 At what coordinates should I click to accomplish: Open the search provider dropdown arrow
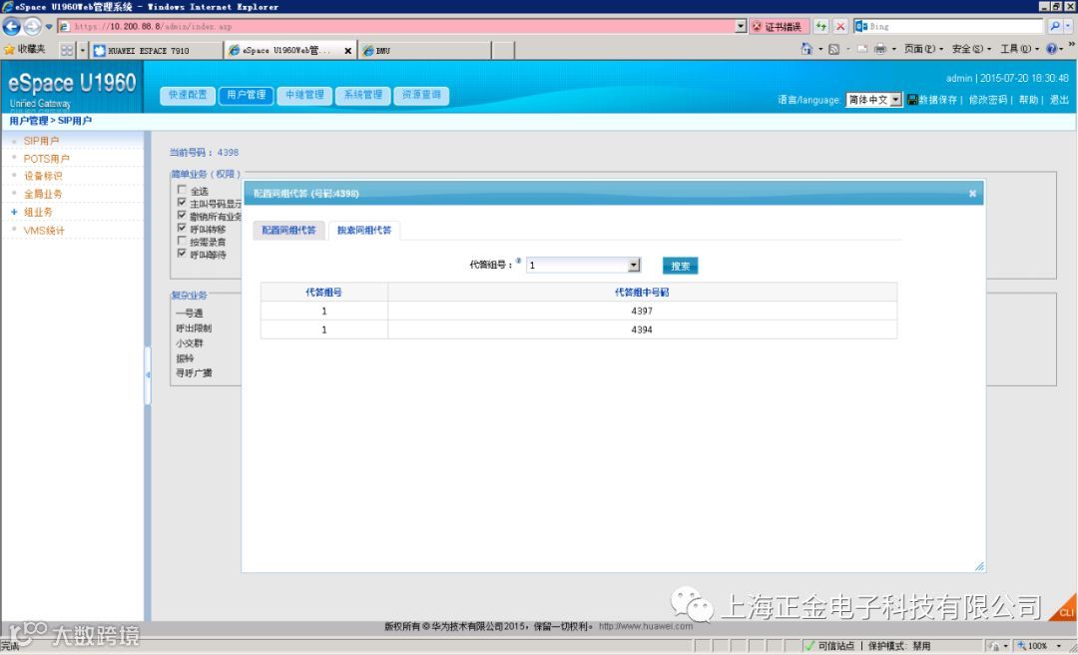coord(1068,26)
